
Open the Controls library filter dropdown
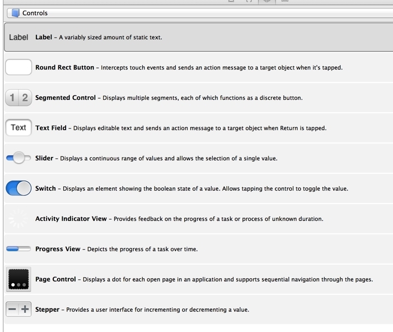point(200,13)
